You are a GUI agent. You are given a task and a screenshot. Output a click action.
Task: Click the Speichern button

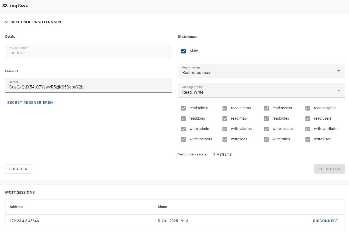(x=329, y=169)
